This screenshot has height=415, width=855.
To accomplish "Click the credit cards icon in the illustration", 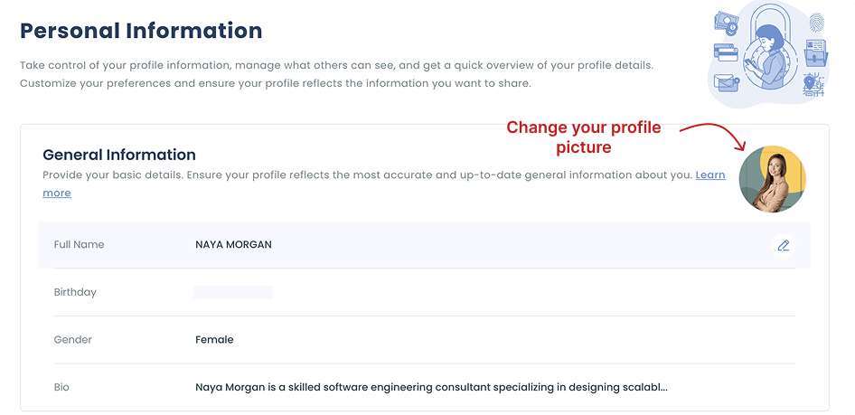I will [726, 52].
